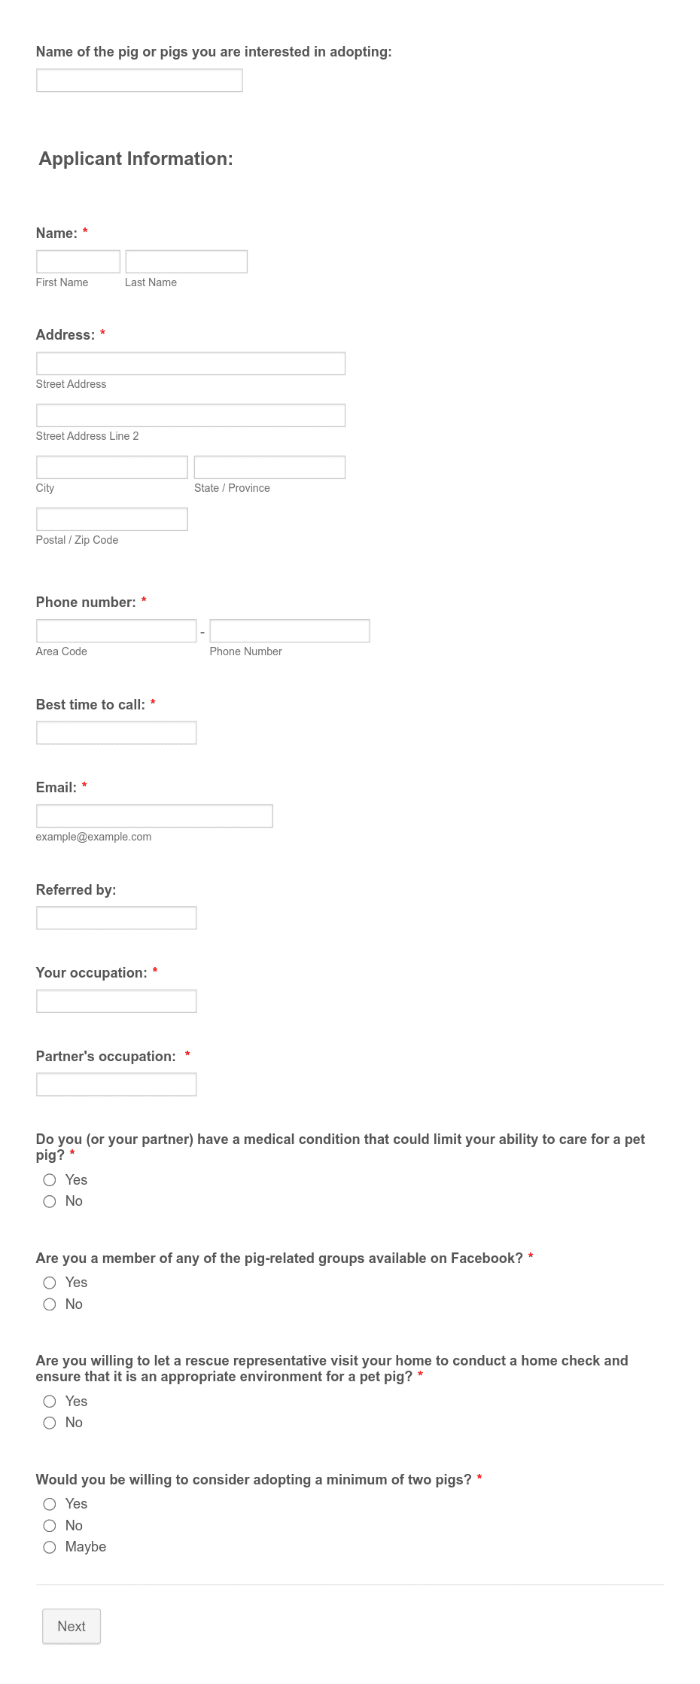Click the pig name text field
Screen dimensions: 700x1684
138,80
